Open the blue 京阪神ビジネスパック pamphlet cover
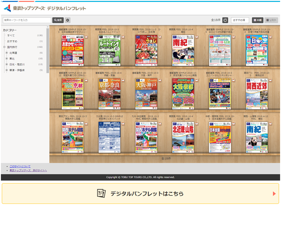Viewport: 281px width, 233px height. [109, 137]
